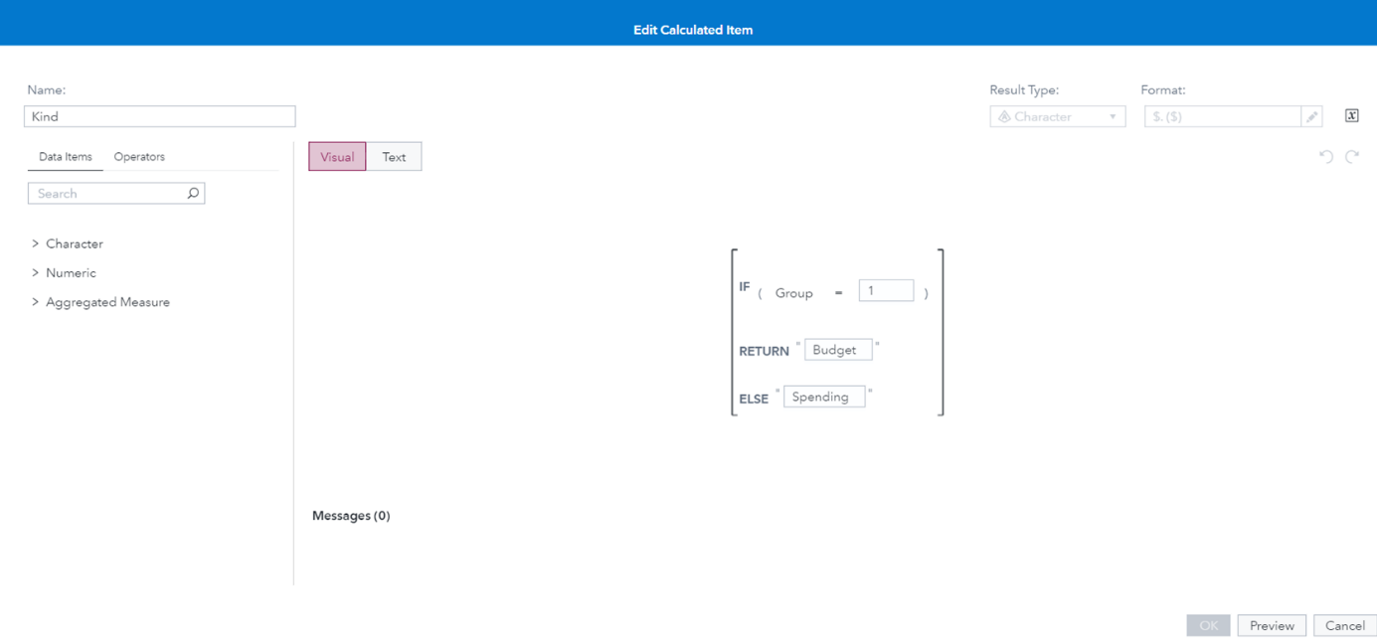Click the undo arrow icon
The image size is (1377, 643).
click(x=1324, y=156)
